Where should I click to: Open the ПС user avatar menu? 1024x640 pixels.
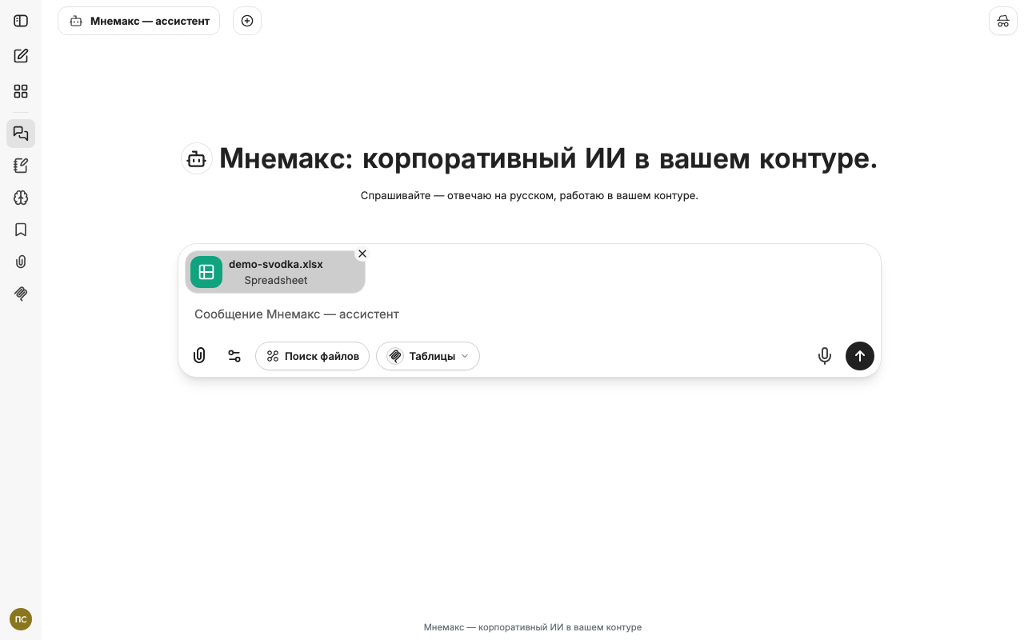click(21, 619)
